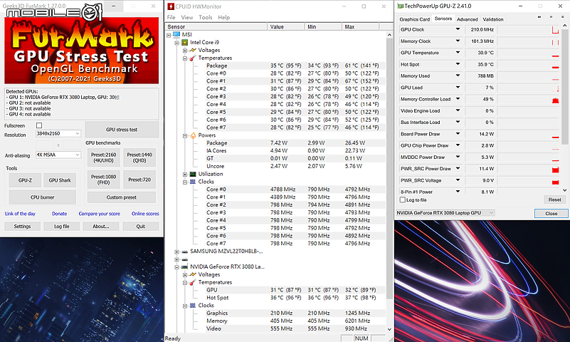Click the GPU-Z app icon in title bar
Screen dimensions: 570x342
pyautogui.click(x=401, y=6)
